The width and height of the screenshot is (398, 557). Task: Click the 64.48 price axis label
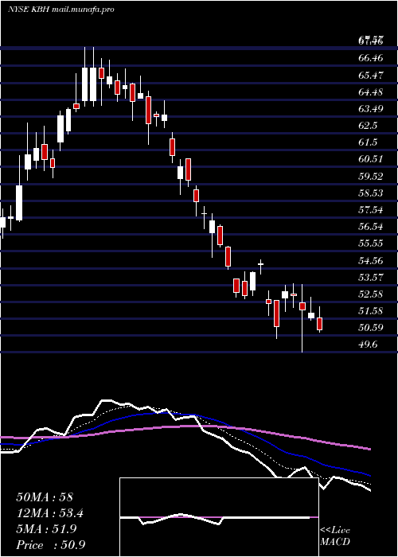371,92
